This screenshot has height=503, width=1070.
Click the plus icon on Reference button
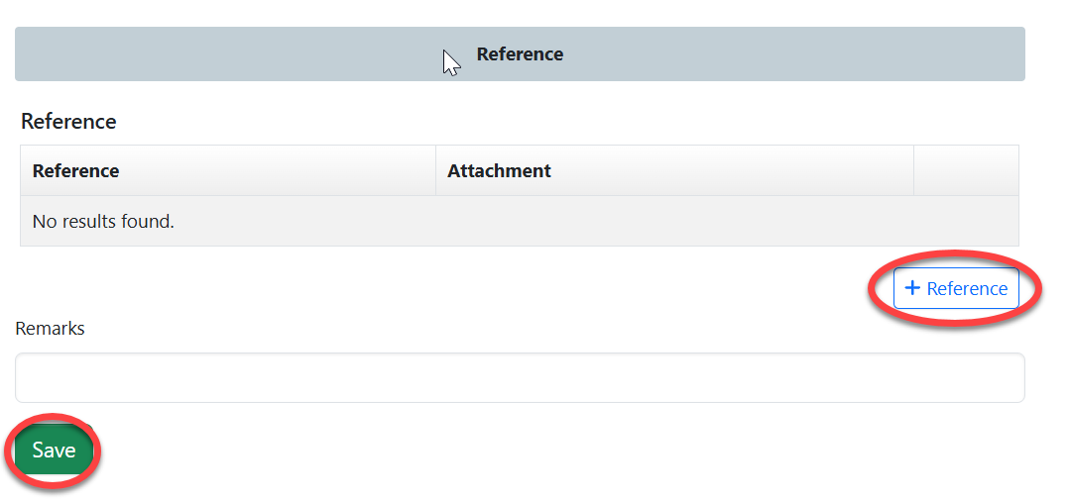912,288
